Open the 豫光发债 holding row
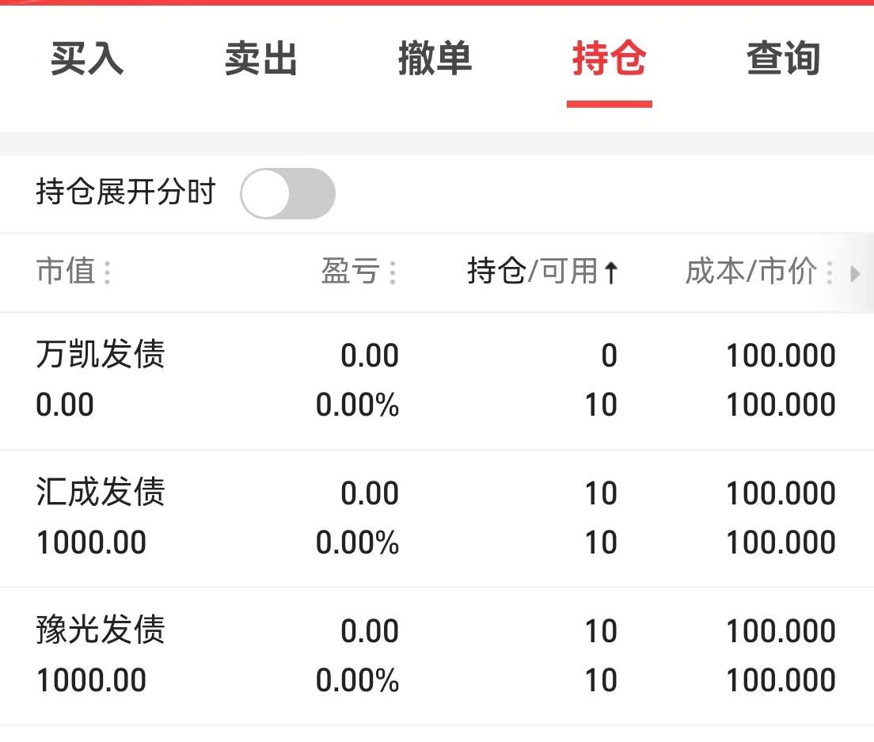 (x=101, y=630)
